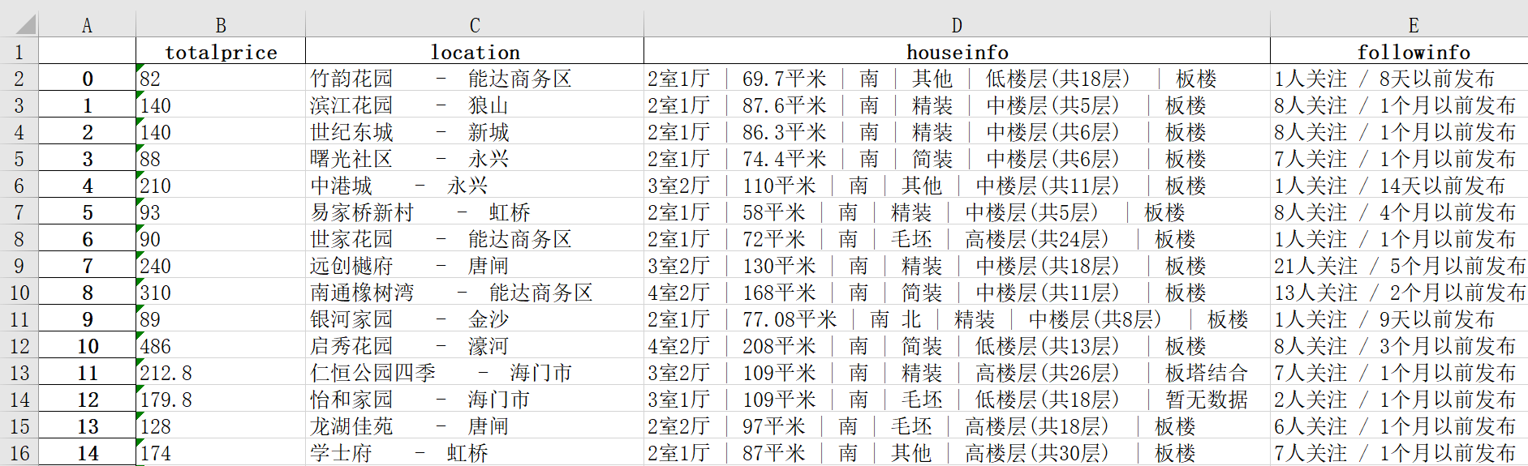Screen dimensions: 1528x466
Task: Select followinfo cell 6人关注 / 1个月以前发布
Action: coord(1399,426)
